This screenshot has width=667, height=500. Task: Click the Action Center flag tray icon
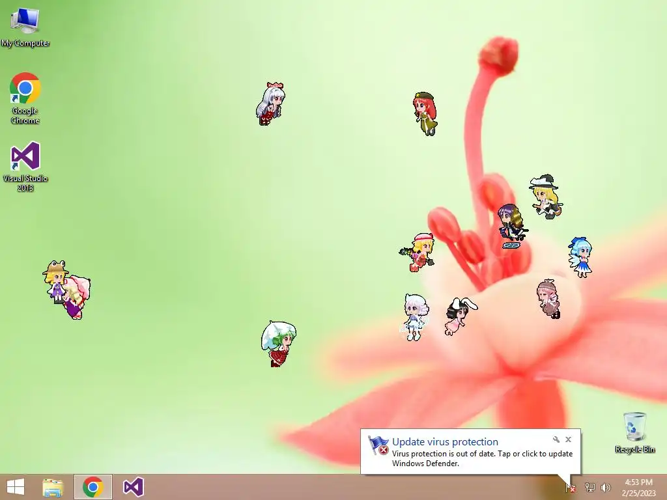click(571, 488)
